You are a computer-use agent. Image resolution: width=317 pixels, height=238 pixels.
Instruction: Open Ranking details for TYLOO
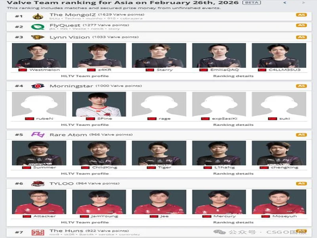[233, 222]
